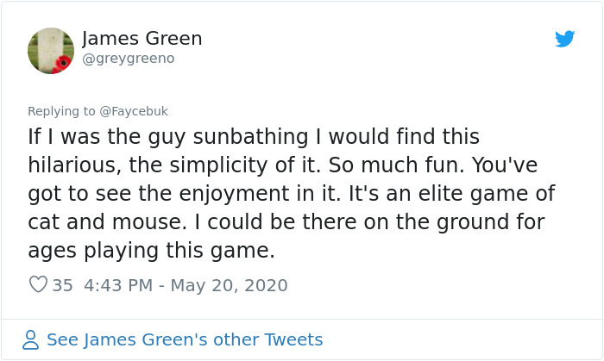Click the "Replying to" label
Image resolution: width=604 pixels, height=361 pixels.
point(63,111)
